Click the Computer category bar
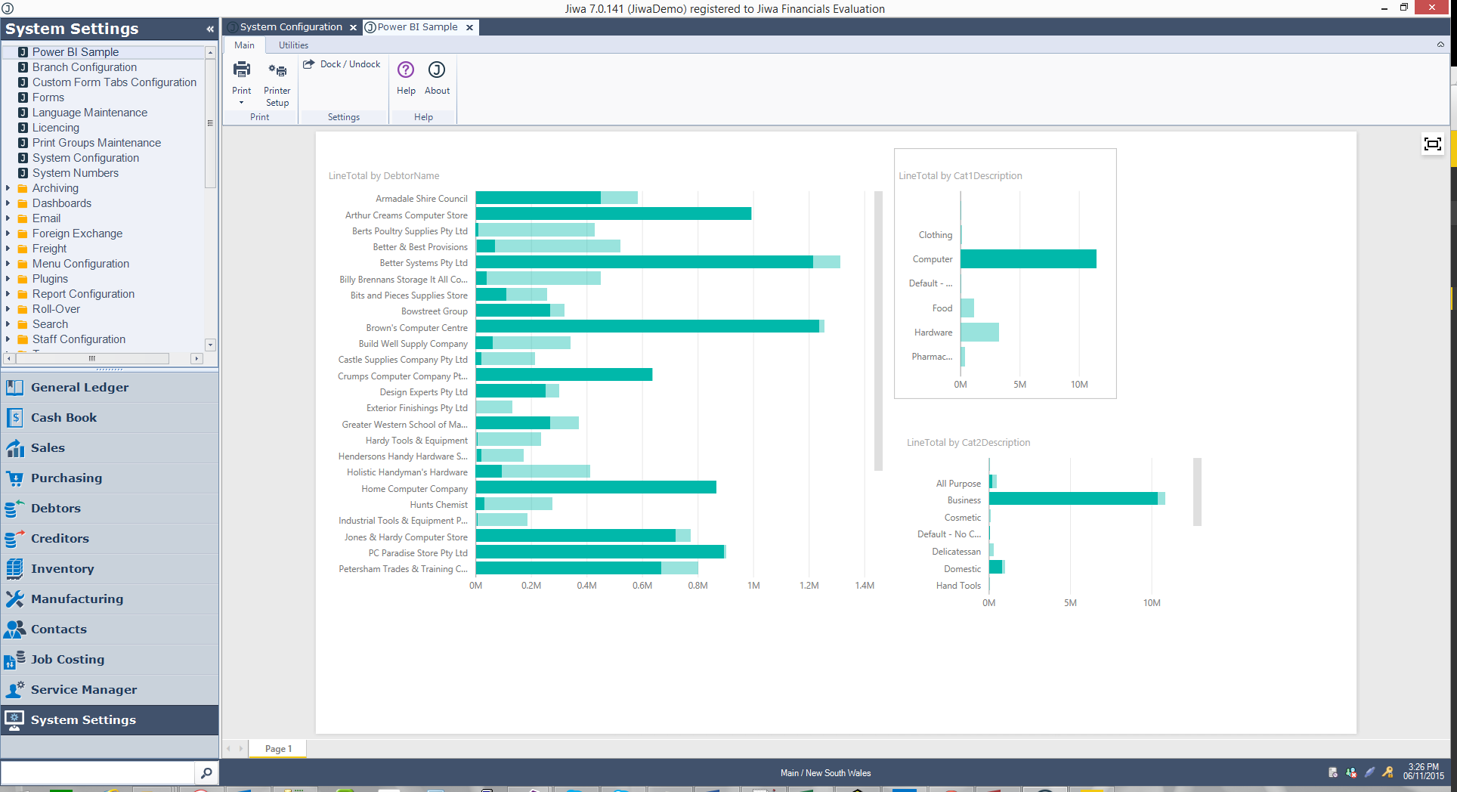 [x=1028, y=259]
